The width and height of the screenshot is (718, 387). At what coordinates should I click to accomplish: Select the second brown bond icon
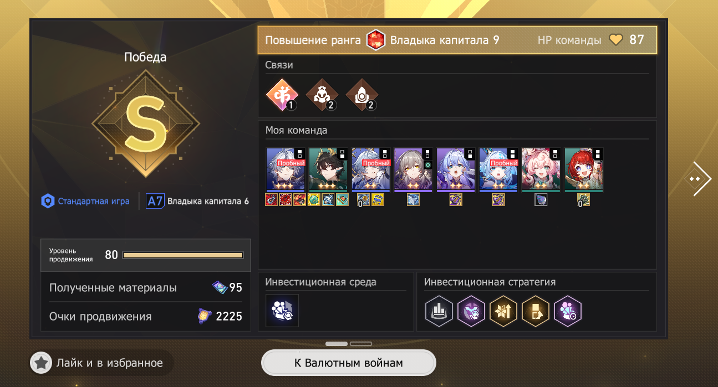(x=322, y=95)
